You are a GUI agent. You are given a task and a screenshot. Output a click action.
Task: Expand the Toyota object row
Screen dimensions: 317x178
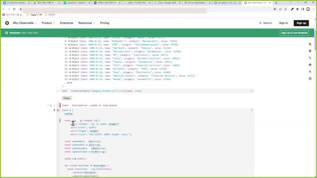point(70,62)
